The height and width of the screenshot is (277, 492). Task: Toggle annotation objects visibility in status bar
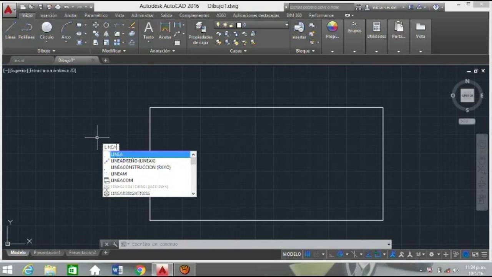393,254
